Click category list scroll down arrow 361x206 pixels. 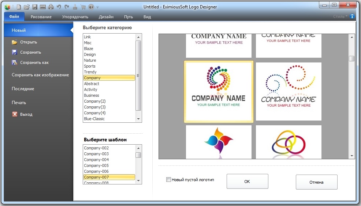(138, 119)
